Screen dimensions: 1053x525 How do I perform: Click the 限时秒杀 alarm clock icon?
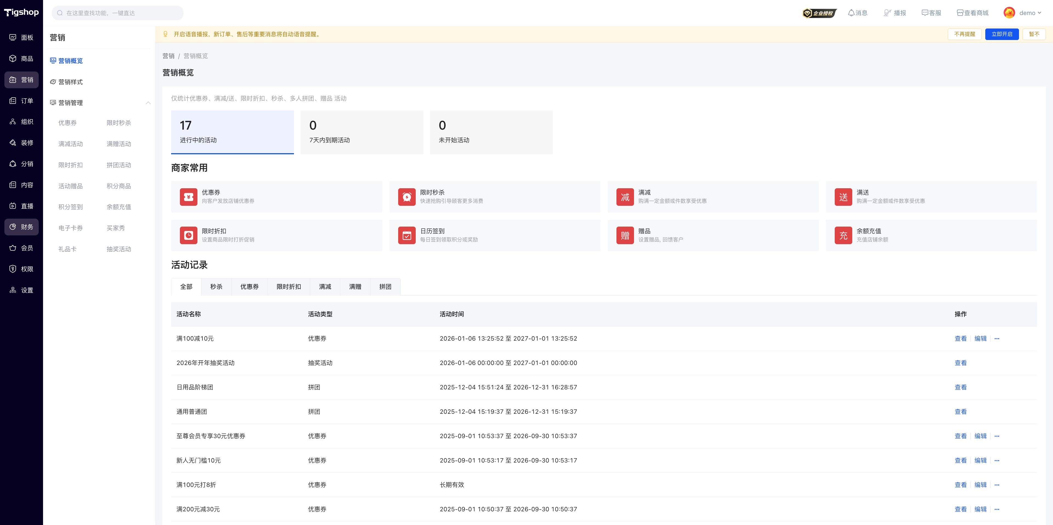(x=407, y=197)
